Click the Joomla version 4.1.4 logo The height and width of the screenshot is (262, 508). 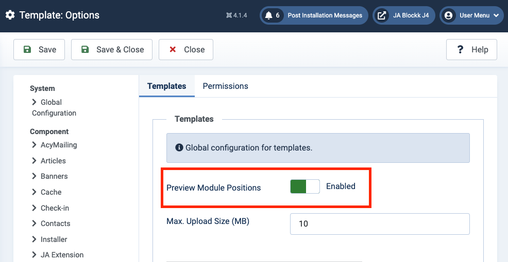229,15
